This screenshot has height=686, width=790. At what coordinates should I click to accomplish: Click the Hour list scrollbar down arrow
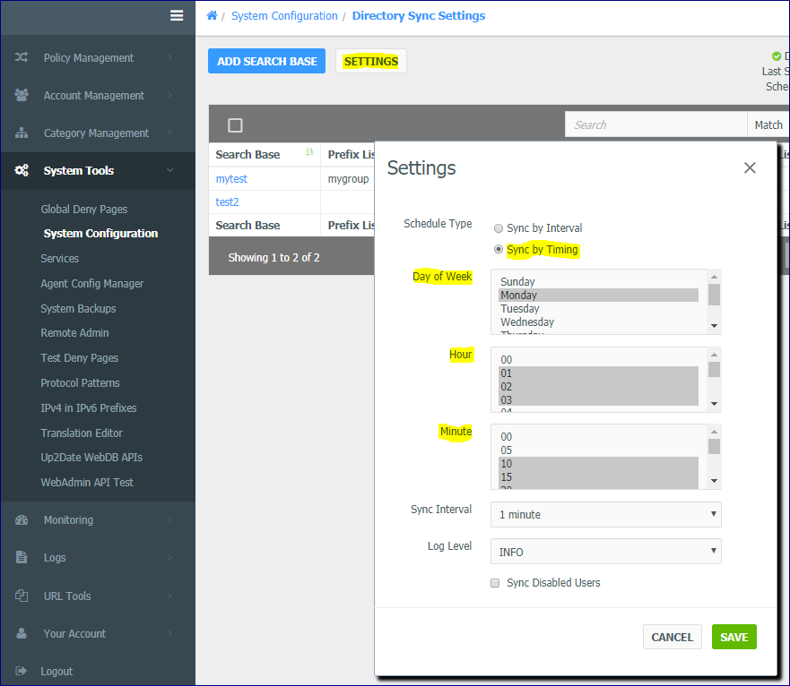(x=714, y=404)
